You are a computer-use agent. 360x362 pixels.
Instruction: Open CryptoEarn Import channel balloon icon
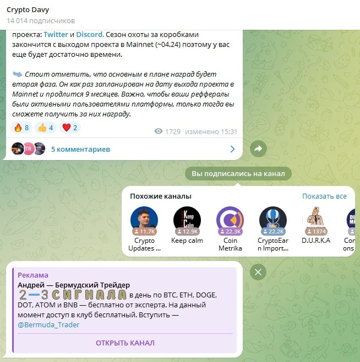(273, 220)
